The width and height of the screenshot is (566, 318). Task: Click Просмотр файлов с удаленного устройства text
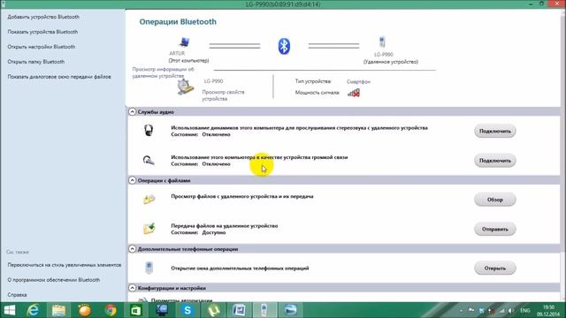click(x=242, y=196)
